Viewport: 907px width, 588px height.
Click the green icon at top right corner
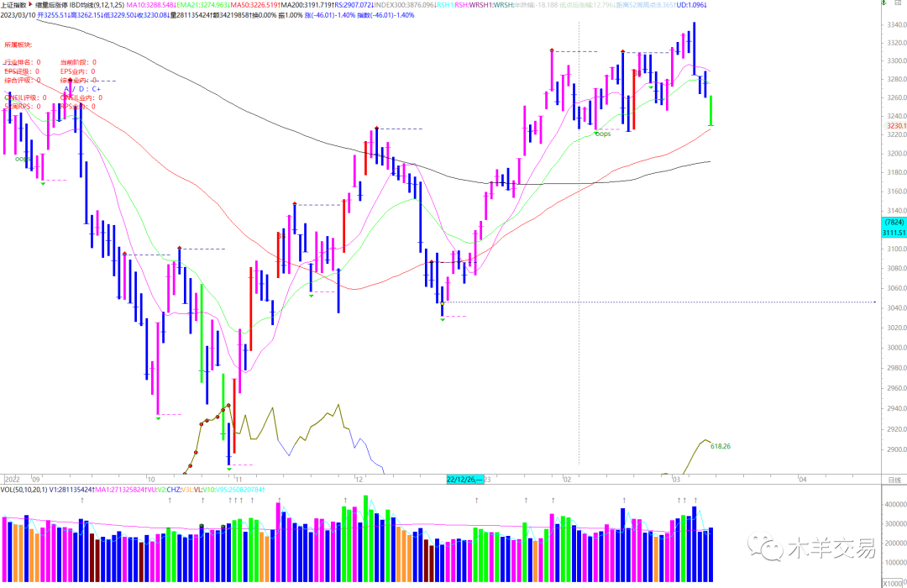coord(883,3)
